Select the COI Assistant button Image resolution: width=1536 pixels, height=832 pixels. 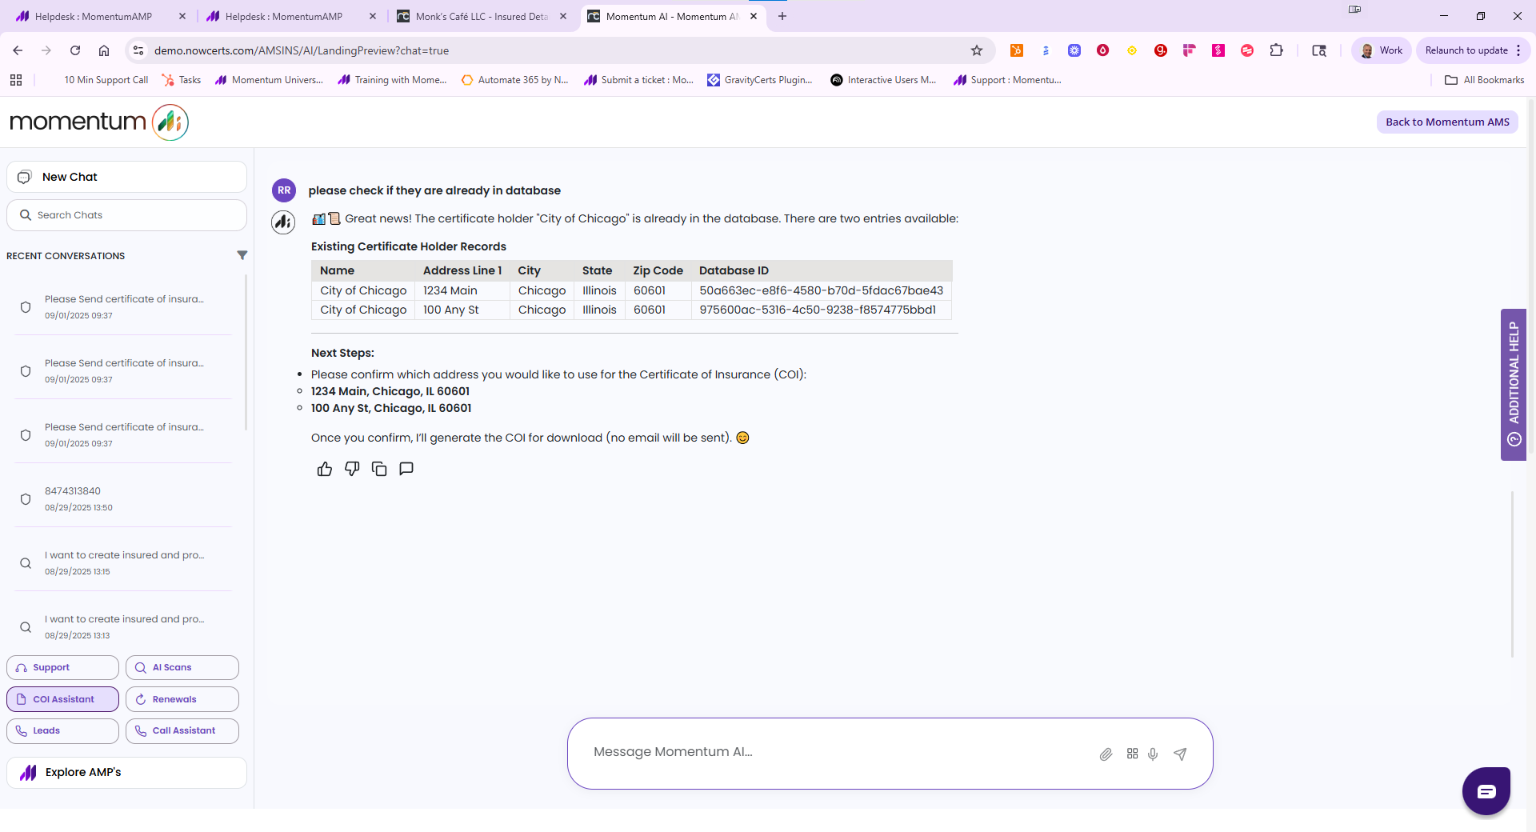pyautogui.click(x=62, y=699)
